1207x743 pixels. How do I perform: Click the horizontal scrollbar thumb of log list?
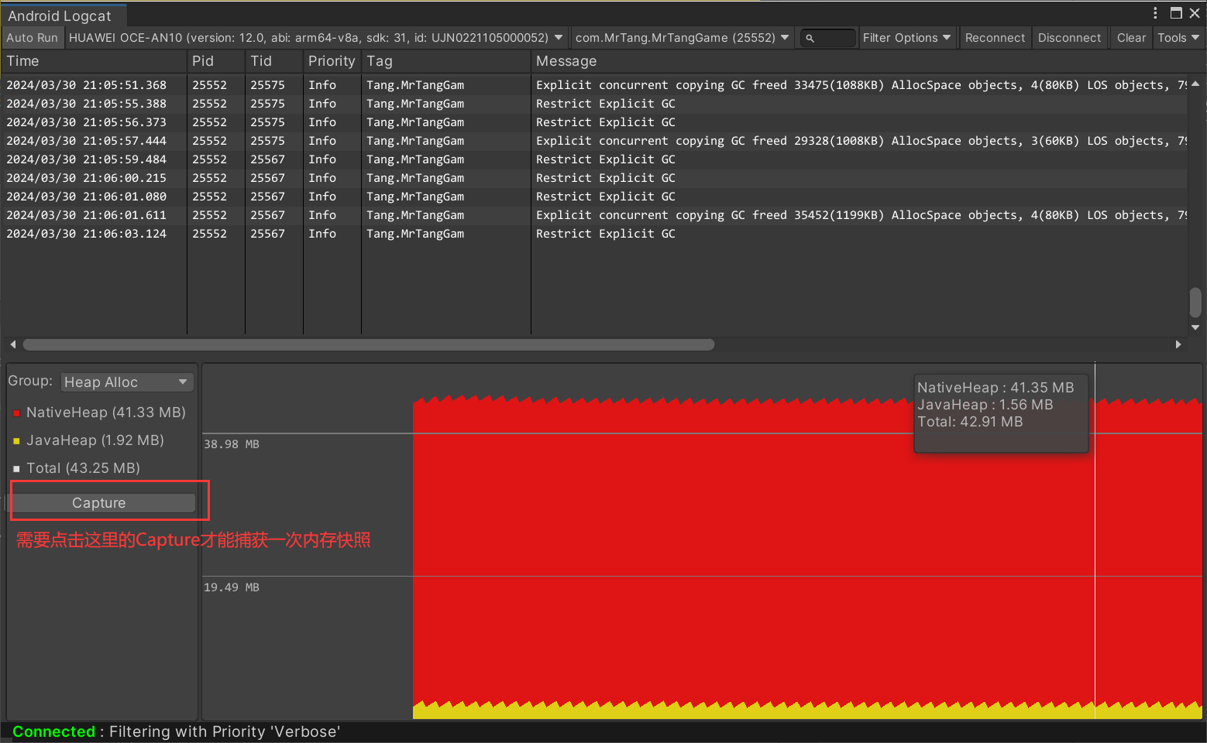click(369, 344)
